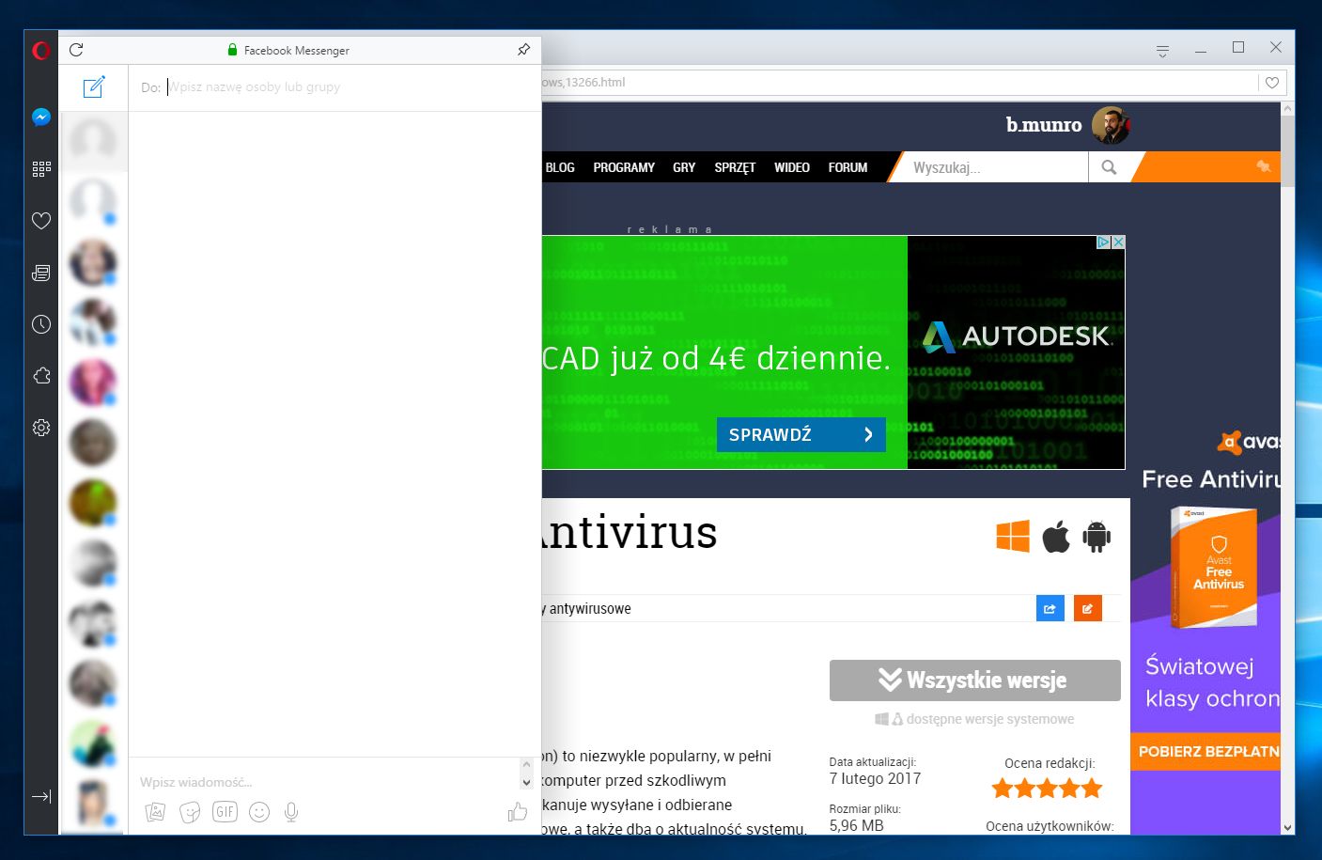This screenshot has width=1322, height=860.
Task: Step the message box scroll down arrow
Action: (x=526, y=782)
